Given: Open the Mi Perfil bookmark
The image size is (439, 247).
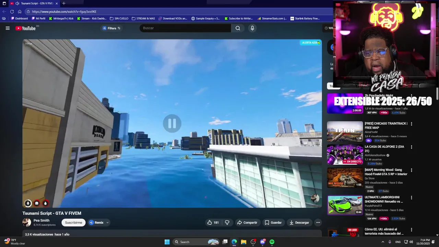Looking at the screenshot, I should click(38, 19).
